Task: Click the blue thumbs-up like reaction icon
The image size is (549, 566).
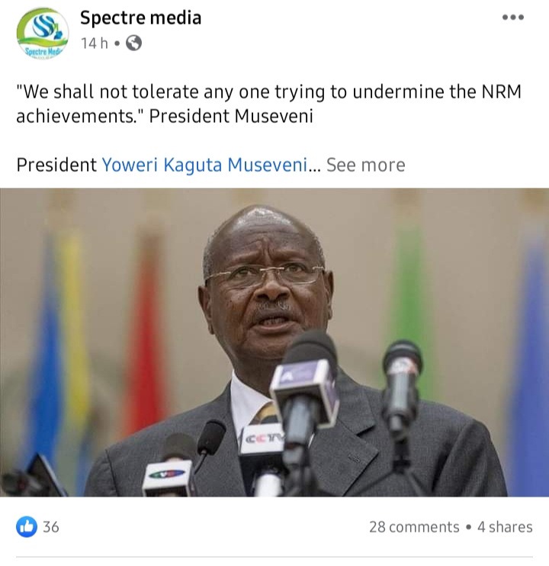Action: [x=27, y=526]
